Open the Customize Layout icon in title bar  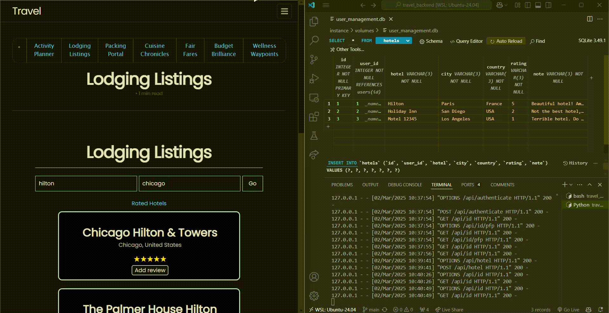point(518,5)
